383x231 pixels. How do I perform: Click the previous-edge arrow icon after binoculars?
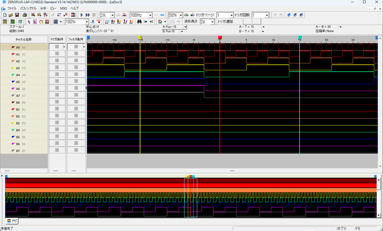point(145,22)
